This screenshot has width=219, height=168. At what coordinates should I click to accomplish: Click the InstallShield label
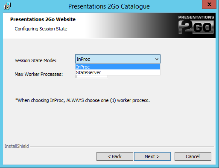(17, 146)
